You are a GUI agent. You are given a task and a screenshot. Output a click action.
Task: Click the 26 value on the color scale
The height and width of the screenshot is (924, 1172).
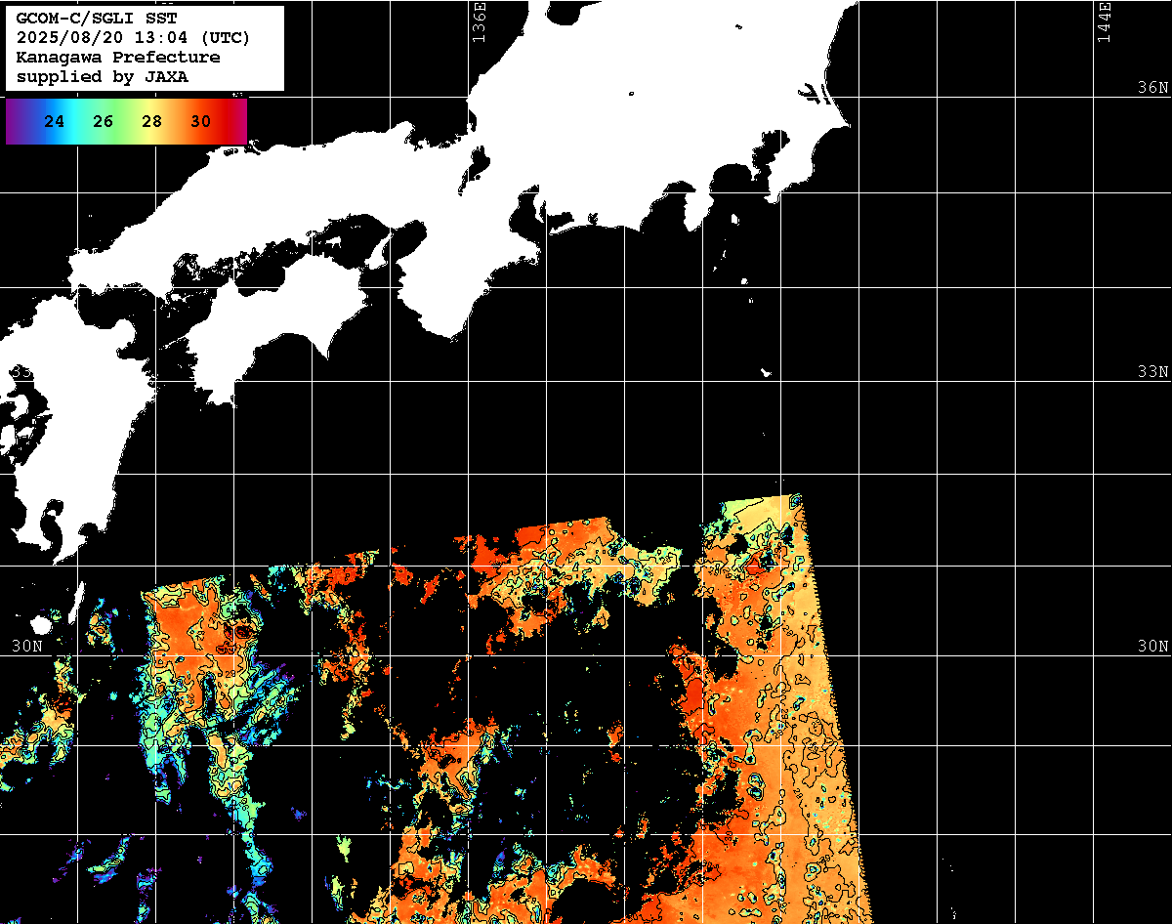tap(104, 122)
